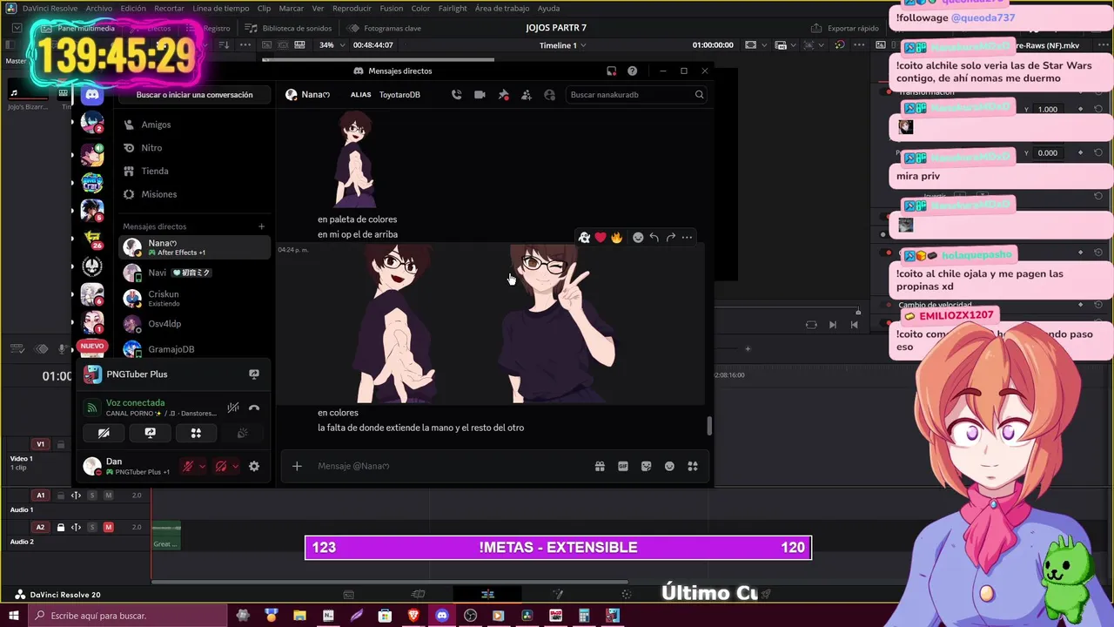
Task: Open more options for hovered message
Action: [687, 237]
